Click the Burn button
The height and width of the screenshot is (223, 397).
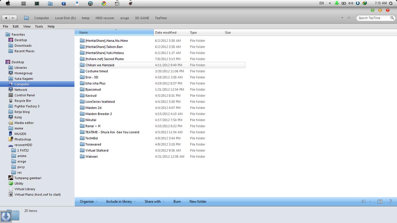pos(177,201)
